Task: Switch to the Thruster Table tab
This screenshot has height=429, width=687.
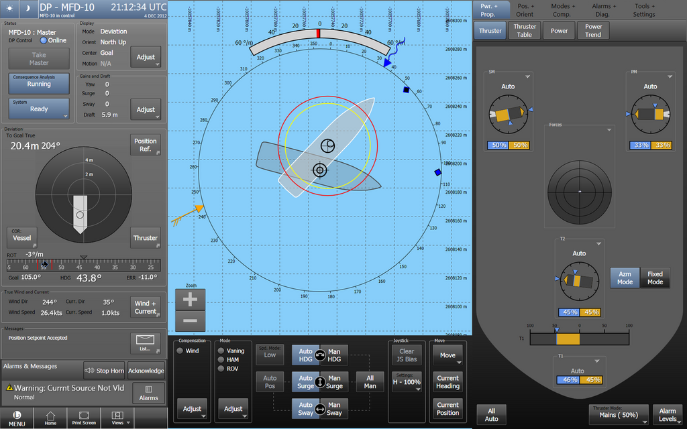Action: click(525, 30)
